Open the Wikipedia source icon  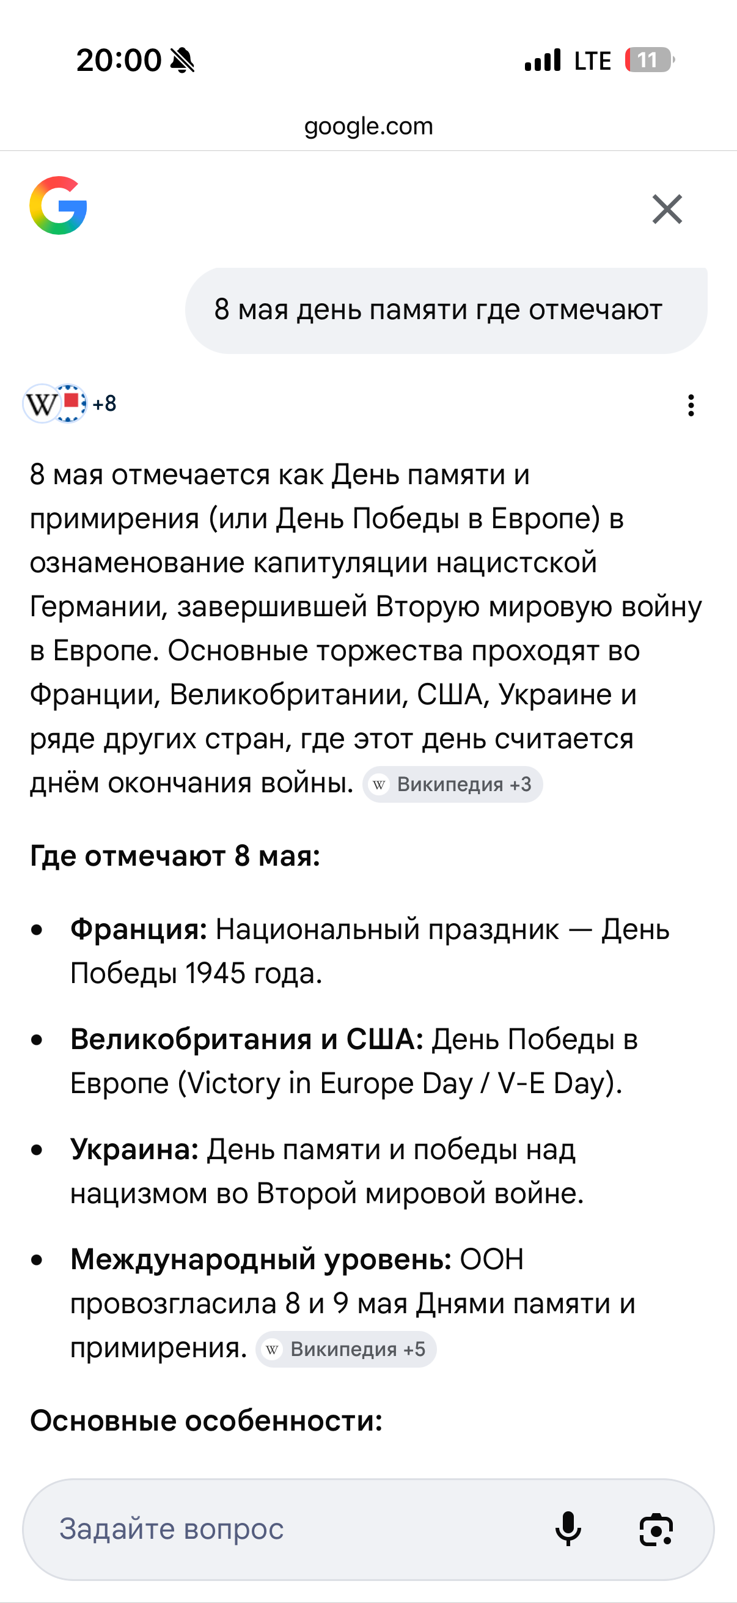coord(41,404)
